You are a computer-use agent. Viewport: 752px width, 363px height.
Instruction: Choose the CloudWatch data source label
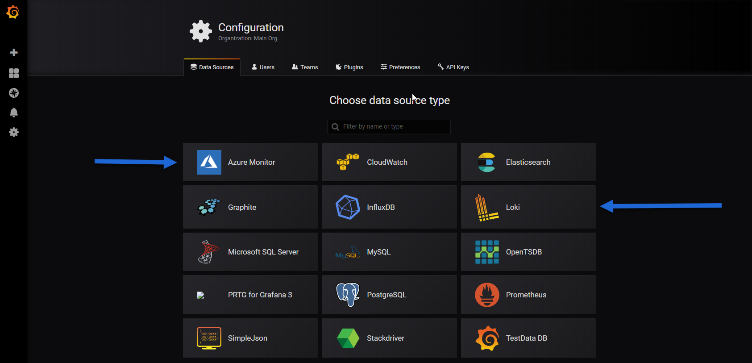pos(387,162)
